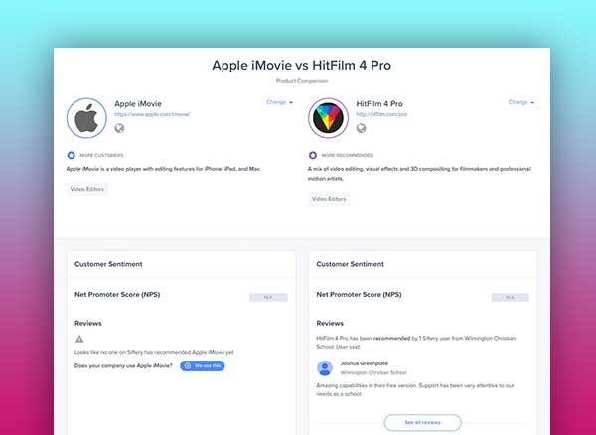
Task: Click Joshua Greenplate's avatar icon
Action: coord(325,368)
